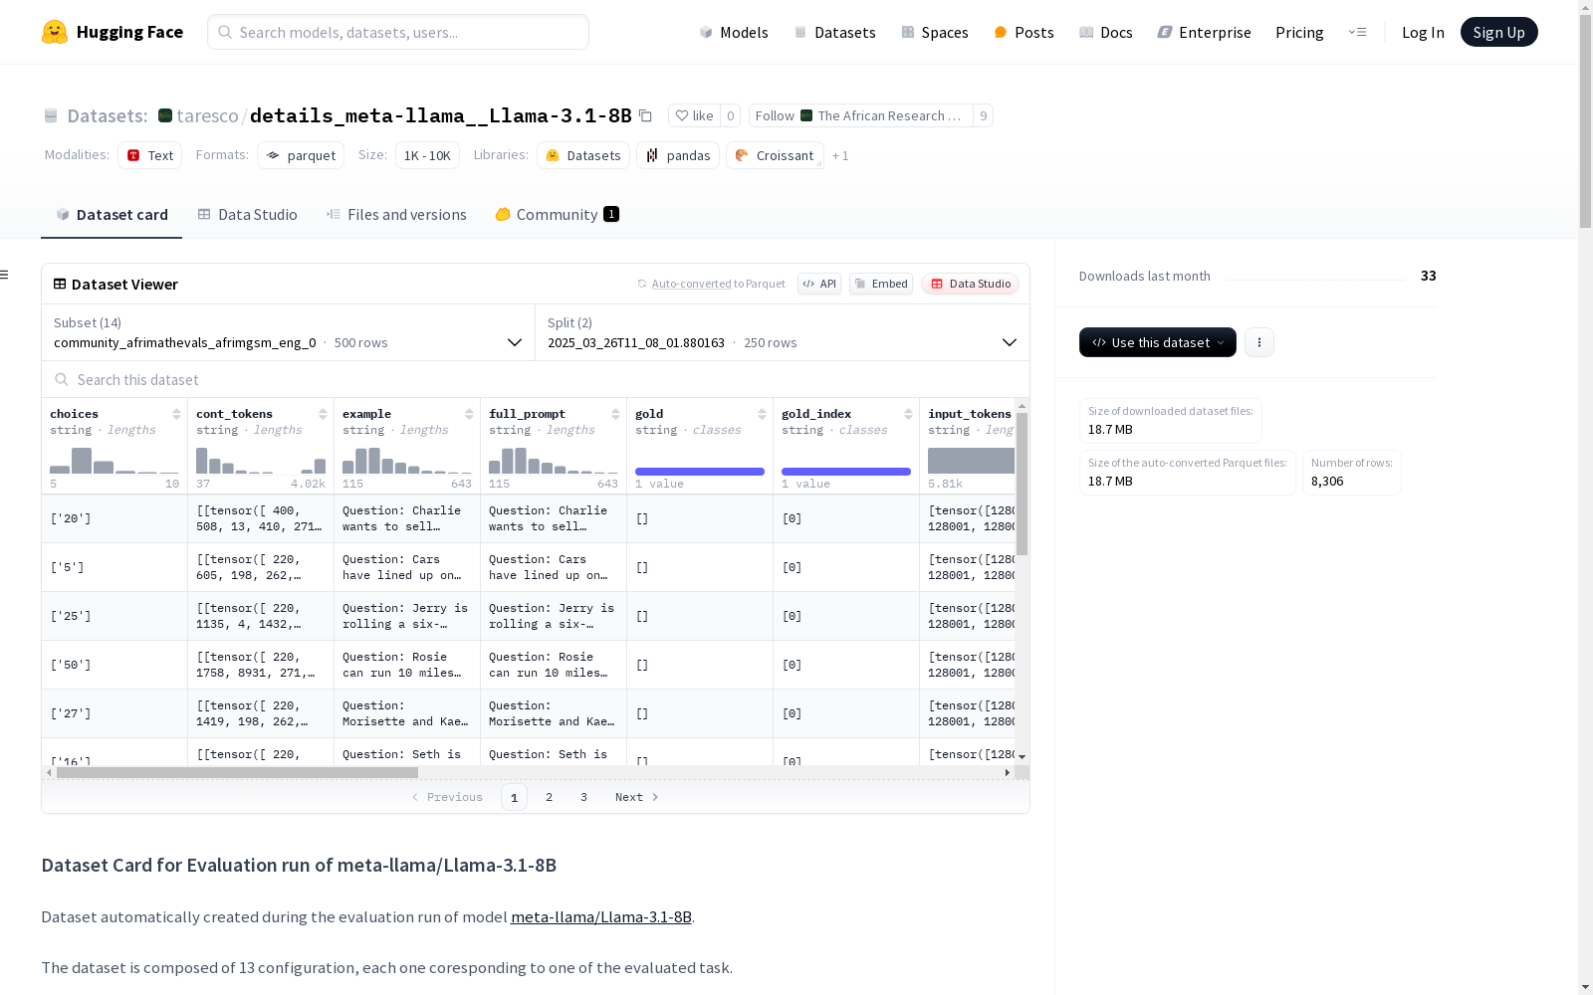
Task: Go to the Pricing page
Action: pos(1299,32)
